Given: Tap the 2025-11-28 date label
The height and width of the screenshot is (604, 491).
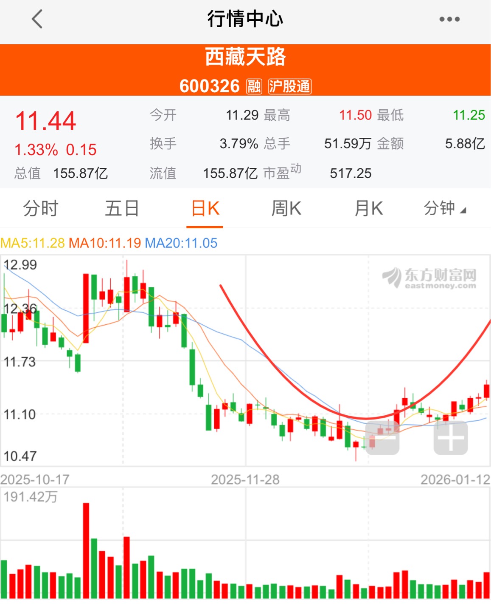Looking at the screenshot, I should (x=245, y=480).
